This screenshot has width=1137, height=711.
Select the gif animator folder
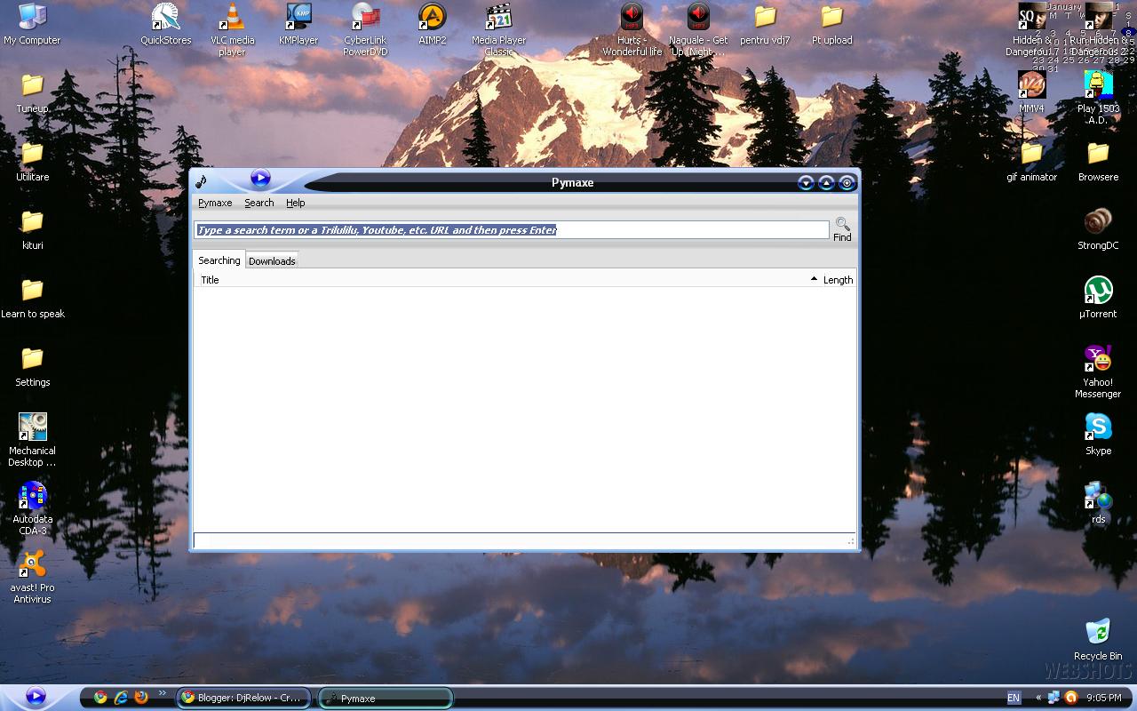1031,161
